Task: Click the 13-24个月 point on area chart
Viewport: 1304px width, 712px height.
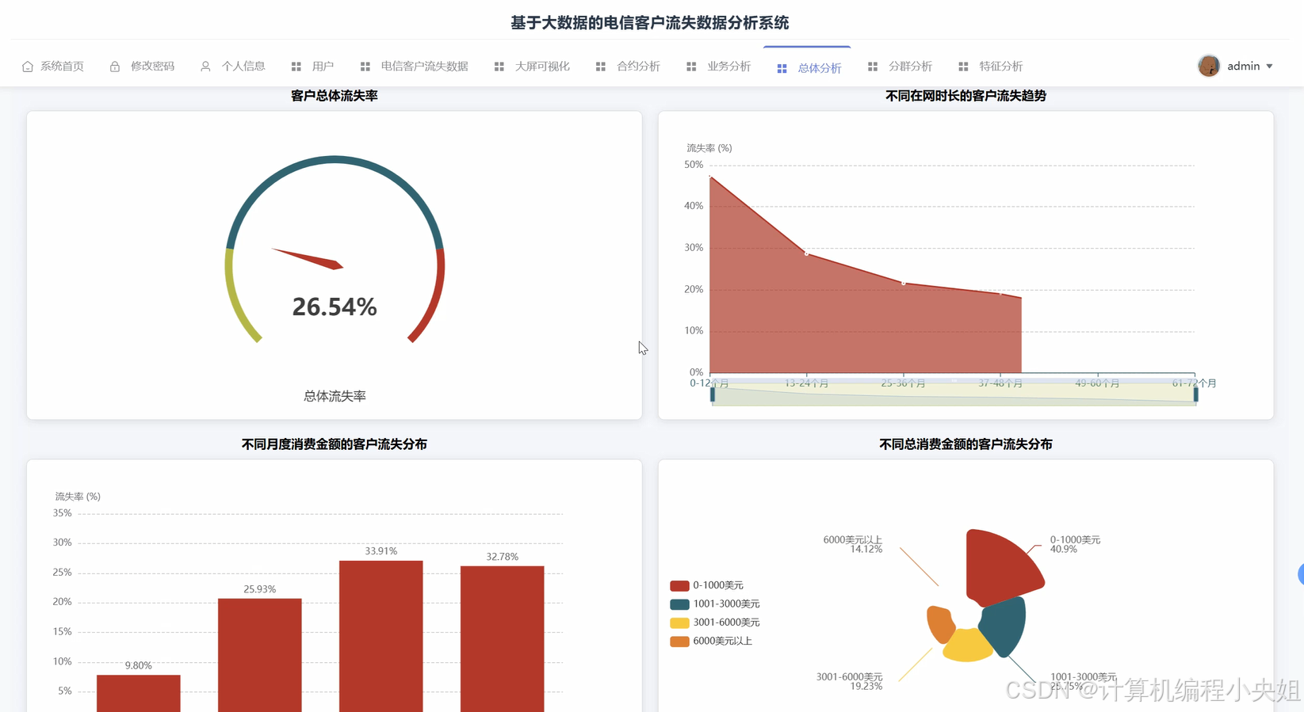Action: coord(807,253)
